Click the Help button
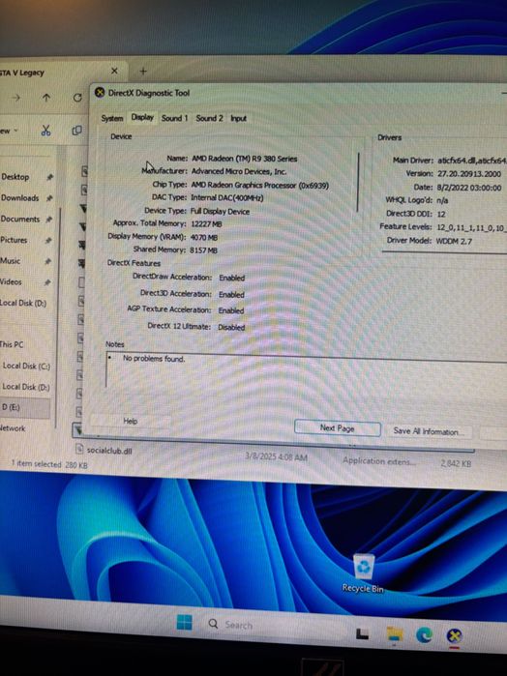 pos(131,422)
